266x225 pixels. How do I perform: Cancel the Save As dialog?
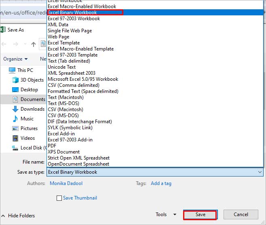coord(241,214)
